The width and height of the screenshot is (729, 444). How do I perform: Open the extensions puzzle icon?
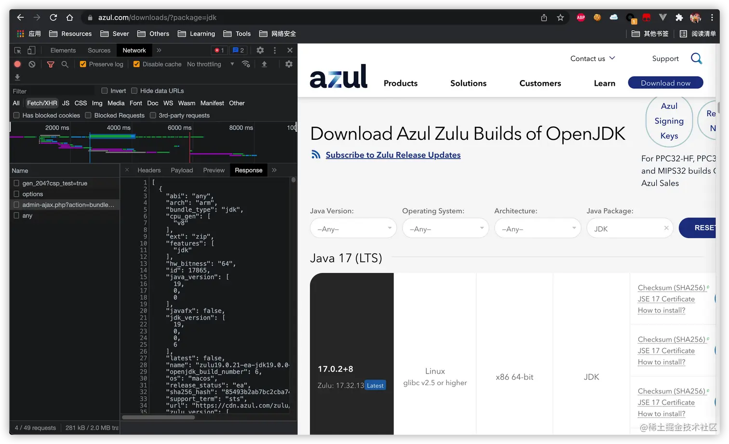tap(679, 17)
